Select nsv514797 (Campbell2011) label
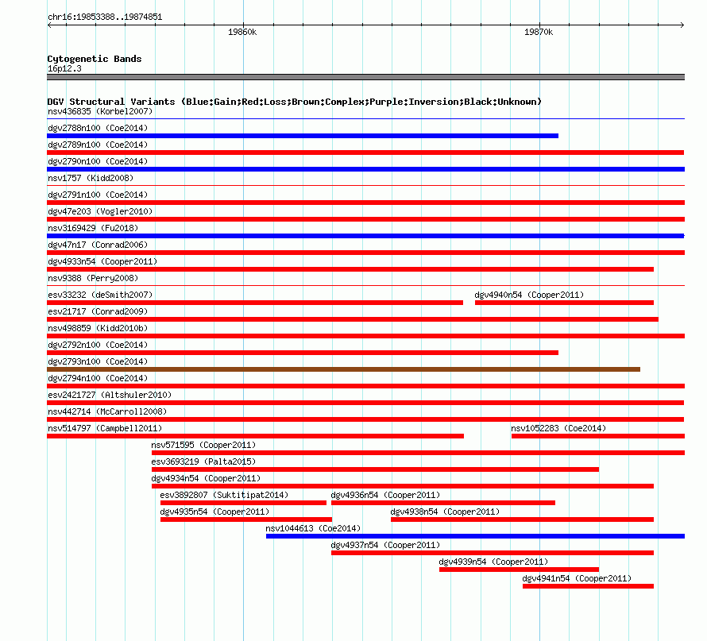Image resolution: width=707 pixels, height=641 pixels. 105,428
